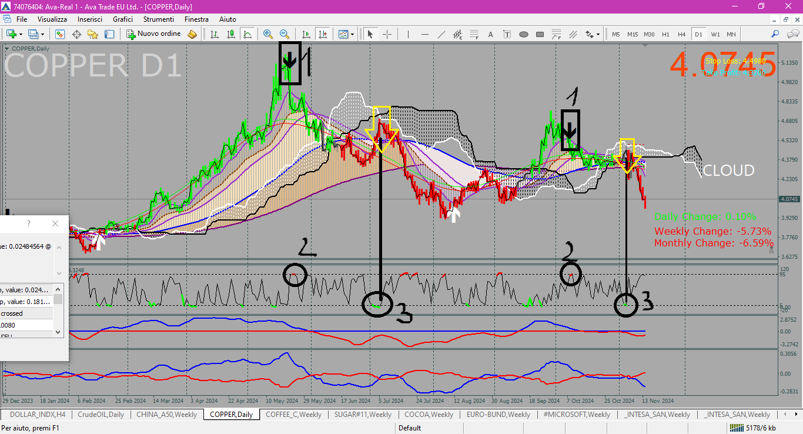
Task: Switch chart to line chart mode
Action: [x=247, y=34]
